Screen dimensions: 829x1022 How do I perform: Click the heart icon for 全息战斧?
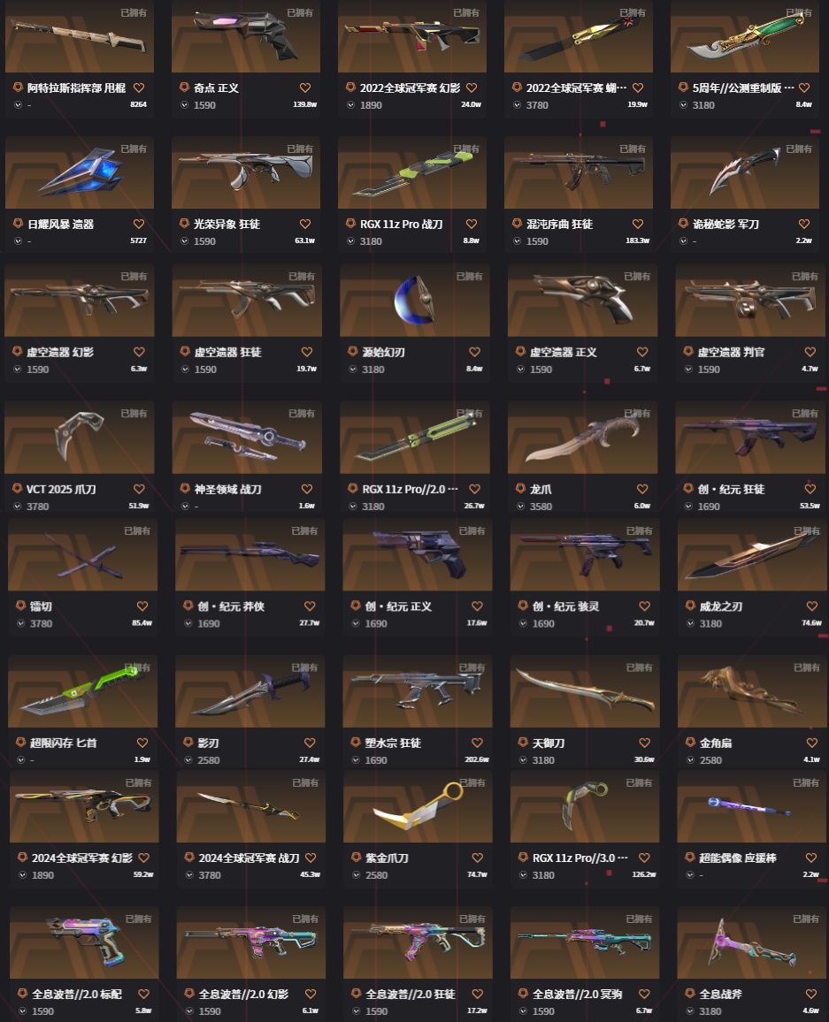click(811, 994)
